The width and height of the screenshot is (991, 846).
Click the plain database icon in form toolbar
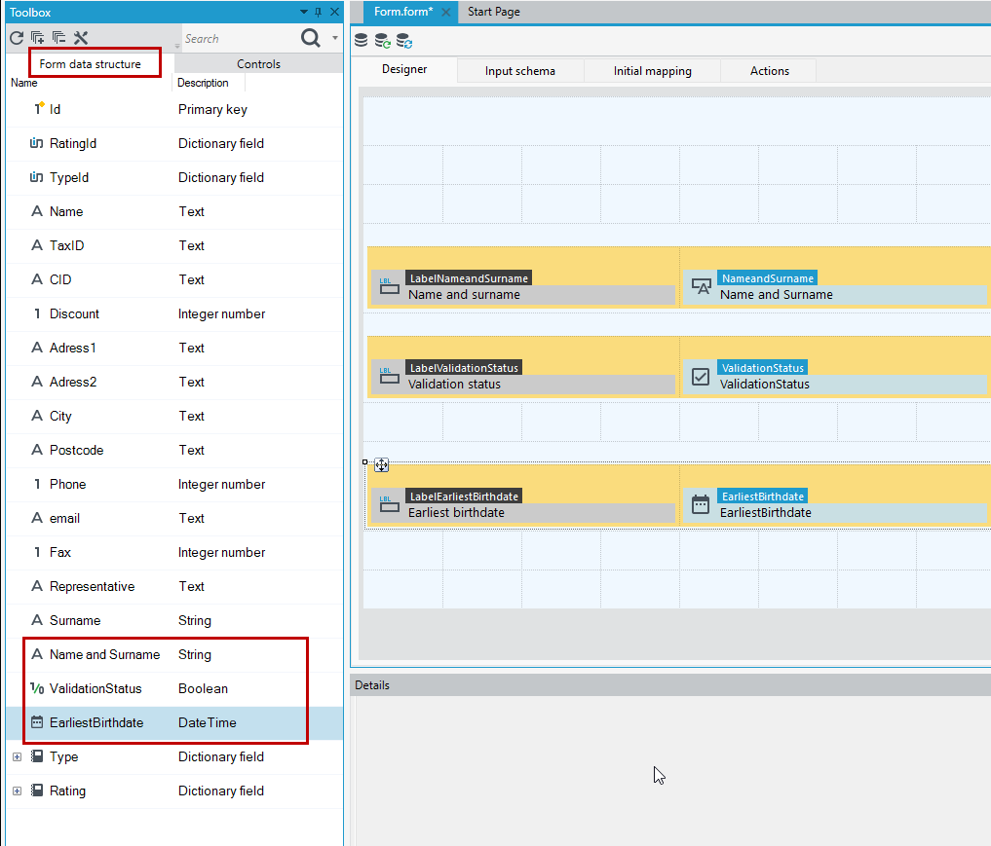(361, 41)
